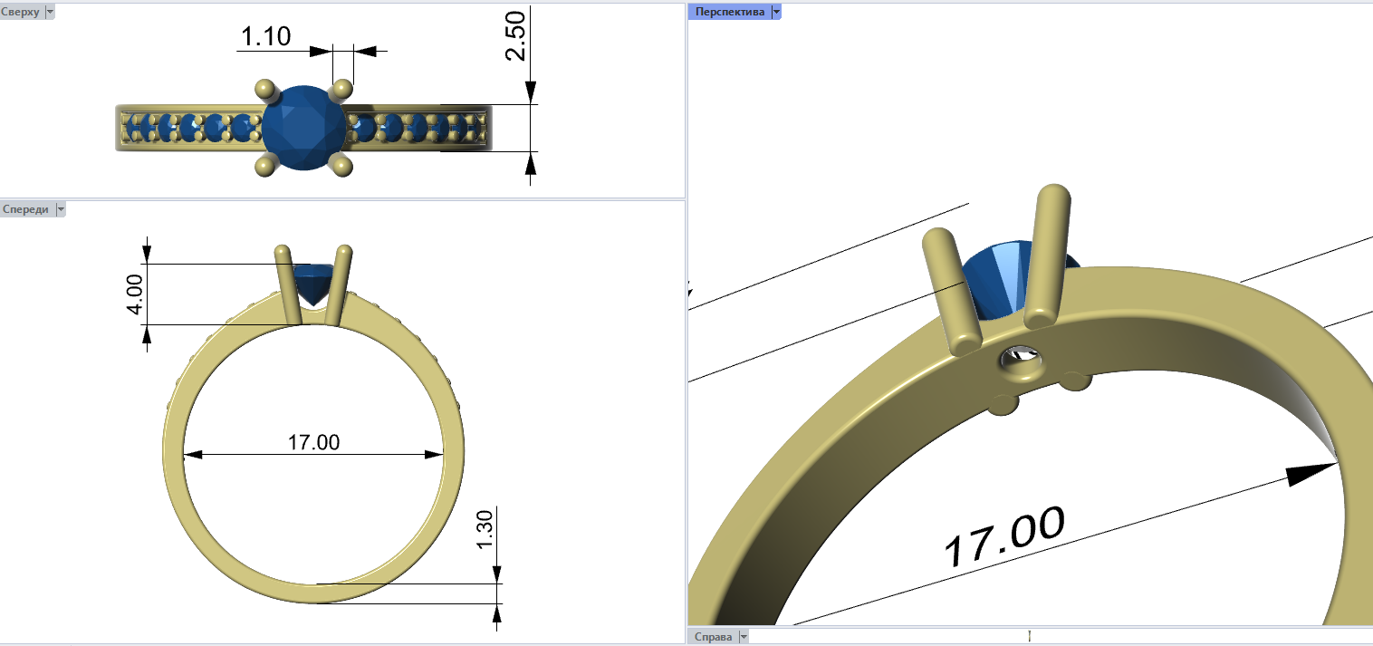Click the blue gem in front view
1373x646 pixels.
314,282
